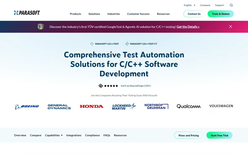Click the Comprehensive Test Automation headline
248x155 pixels.
(124, 64)
